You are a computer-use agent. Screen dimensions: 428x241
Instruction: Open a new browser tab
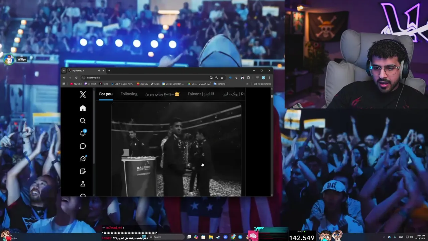[109, 71]
